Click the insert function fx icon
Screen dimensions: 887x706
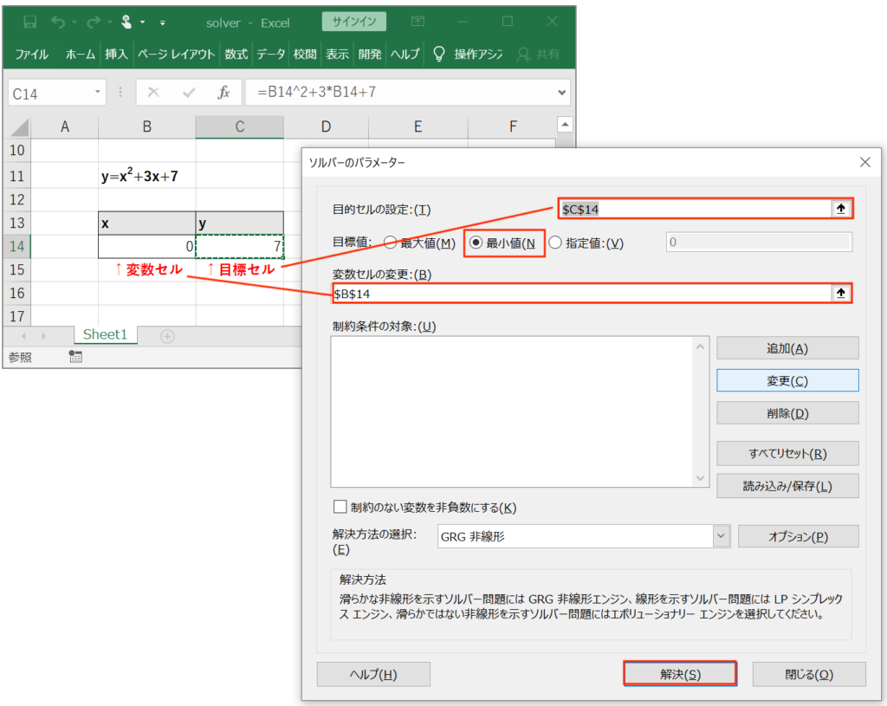pyautogui.click(x=223, y=93)
